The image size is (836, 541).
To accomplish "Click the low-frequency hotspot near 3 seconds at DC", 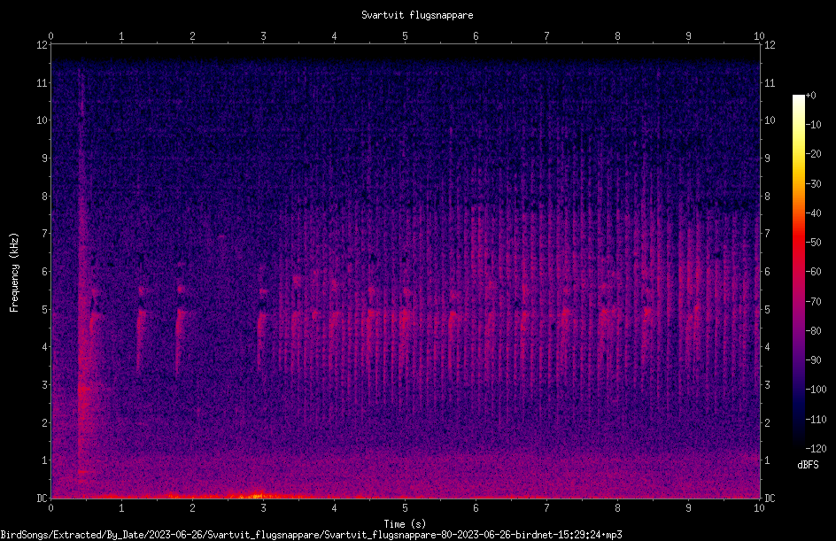I will tap(256, 495).
